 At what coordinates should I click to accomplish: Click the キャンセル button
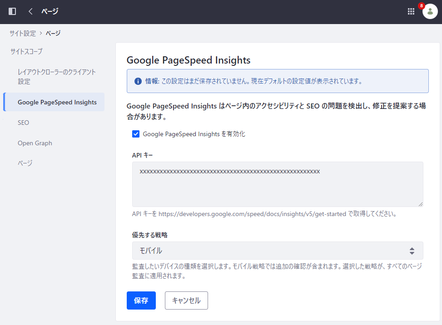point(186,300)
